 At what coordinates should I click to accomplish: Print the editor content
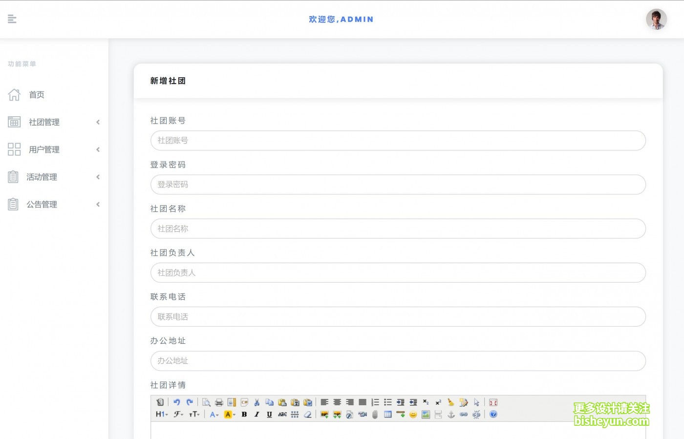(219, 402)
